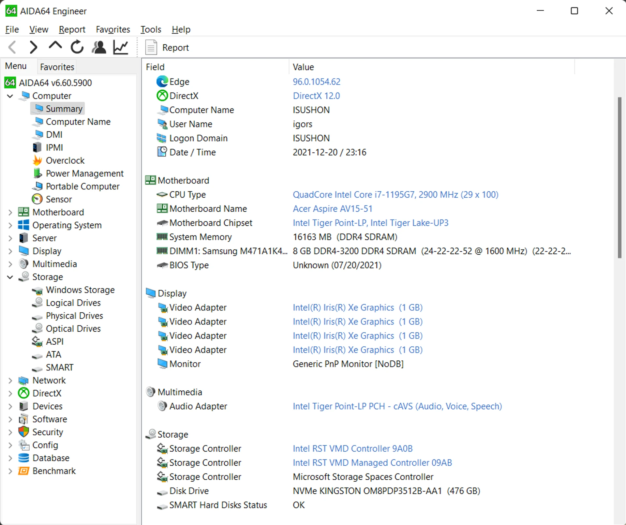Open the Tools menu

(151, 29)
